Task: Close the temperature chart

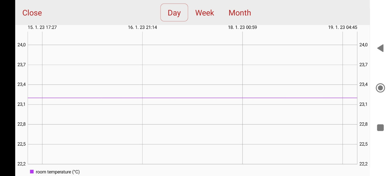Action: (32, 13)
